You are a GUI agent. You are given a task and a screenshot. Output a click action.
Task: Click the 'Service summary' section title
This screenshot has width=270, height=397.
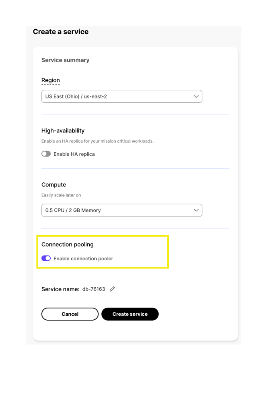65,60
